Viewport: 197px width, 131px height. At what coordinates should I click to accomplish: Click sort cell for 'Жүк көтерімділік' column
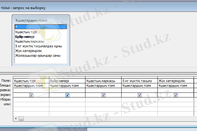click(x=176, y=90)
